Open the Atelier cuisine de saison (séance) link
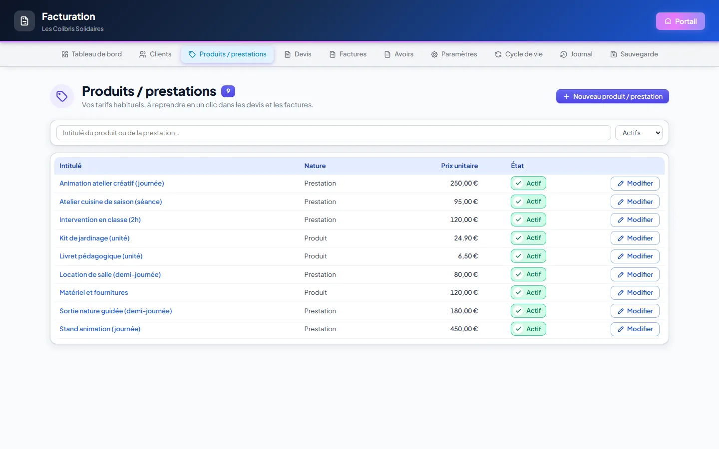 click(111, 202)
